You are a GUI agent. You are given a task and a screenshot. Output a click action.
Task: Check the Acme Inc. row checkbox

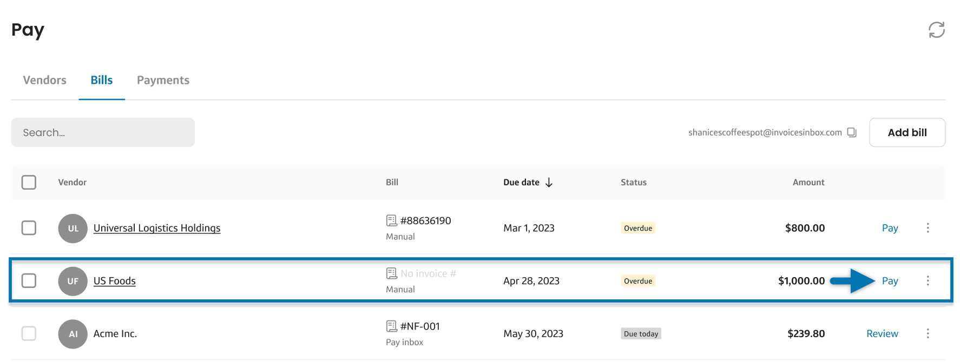coord(29,334)
